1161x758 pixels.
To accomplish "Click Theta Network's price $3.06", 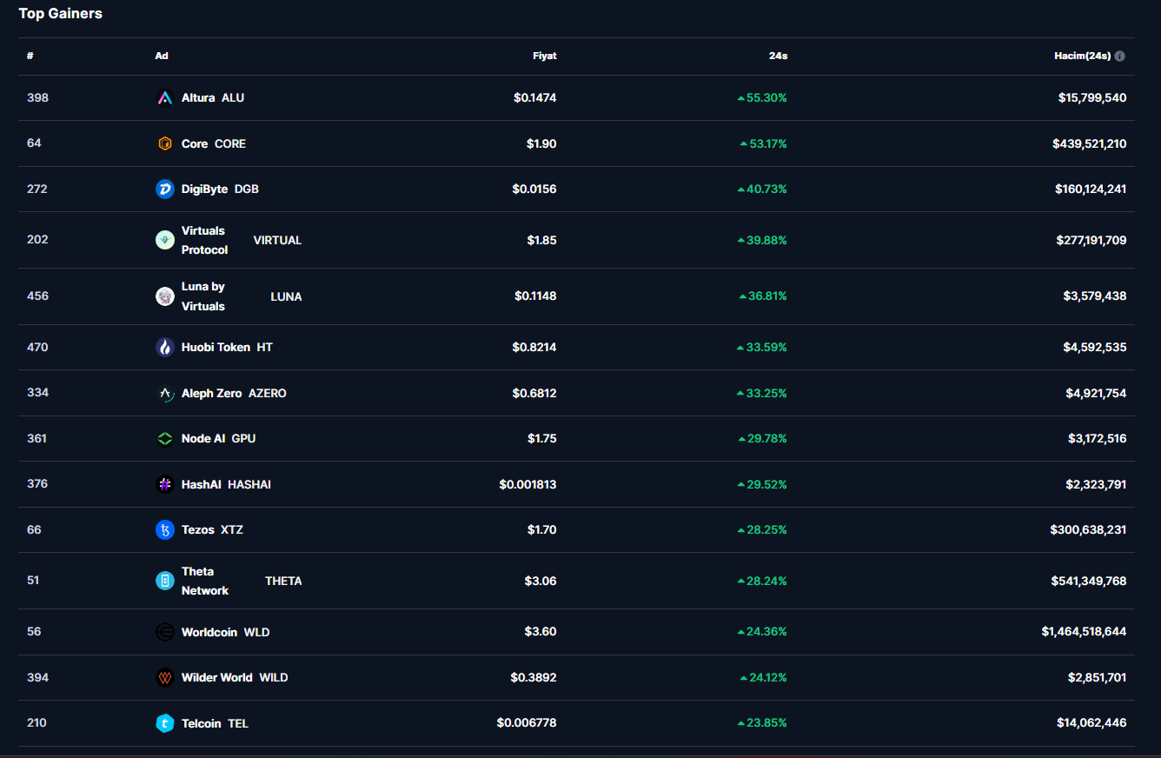I will click(x=541, y=581).
